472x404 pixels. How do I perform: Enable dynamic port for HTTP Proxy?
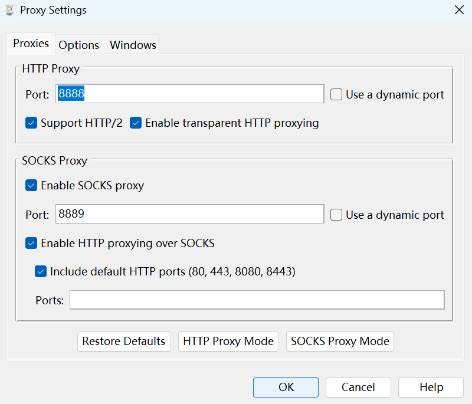point(336,94)
